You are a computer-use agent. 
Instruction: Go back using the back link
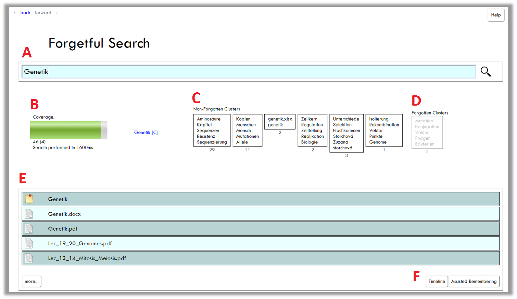point(22,13)
